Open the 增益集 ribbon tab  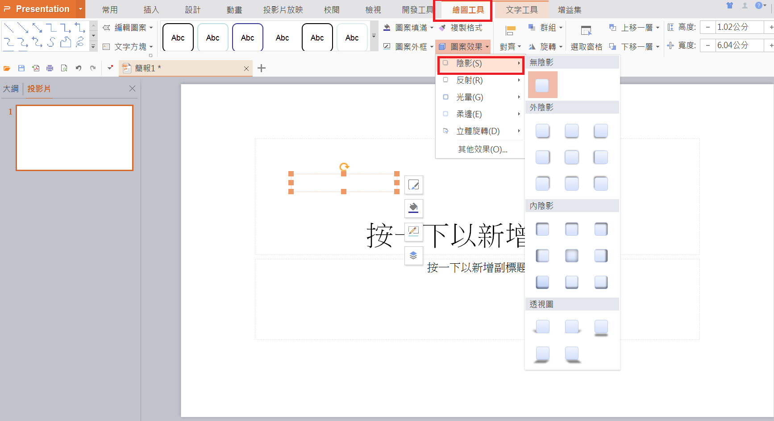(570, 10)
